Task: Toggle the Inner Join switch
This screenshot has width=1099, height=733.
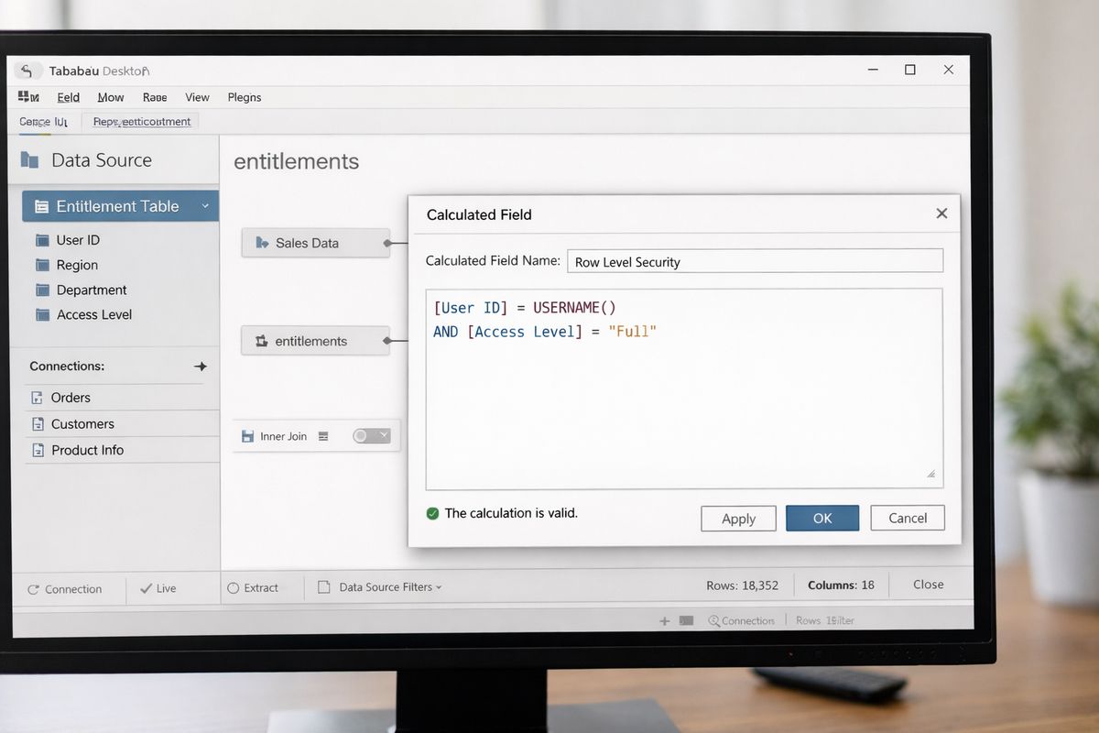Action: point(372,436)
